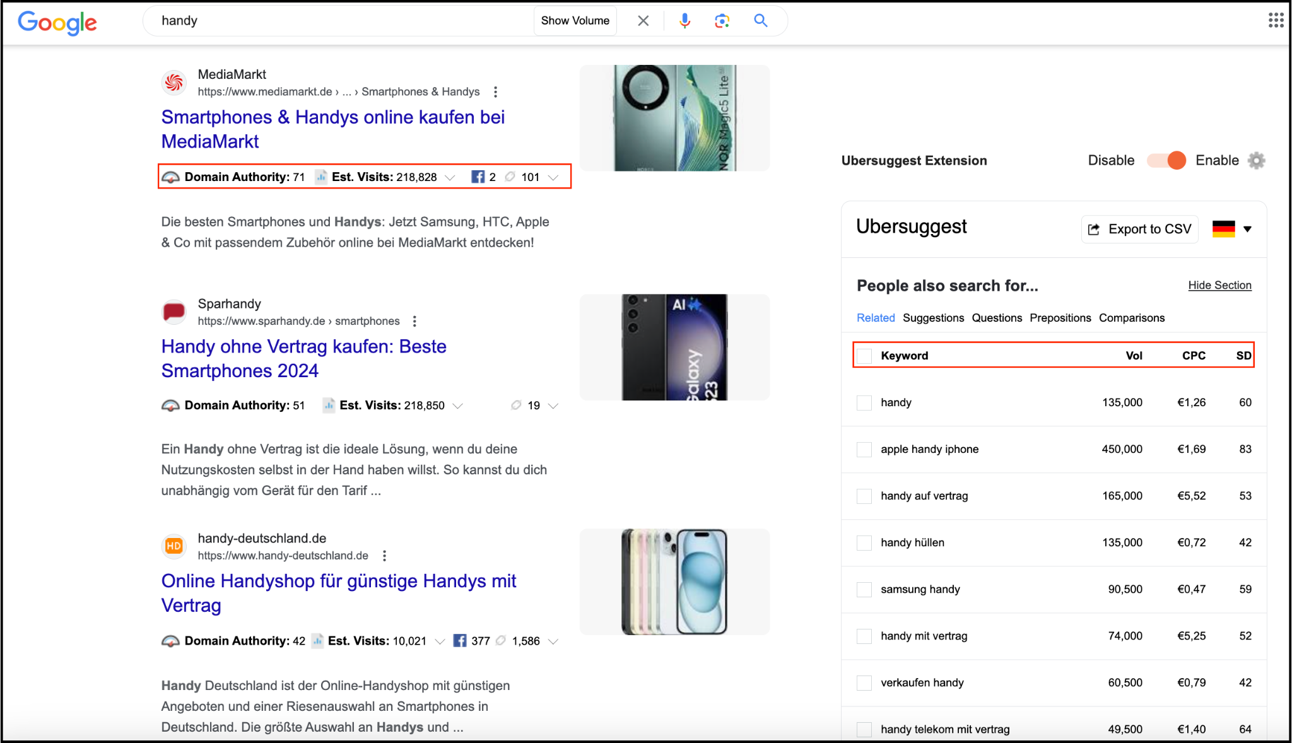Click backlinks icon next to 1,586
This screenshot has width=1292, height=743.
coord(501,641)
